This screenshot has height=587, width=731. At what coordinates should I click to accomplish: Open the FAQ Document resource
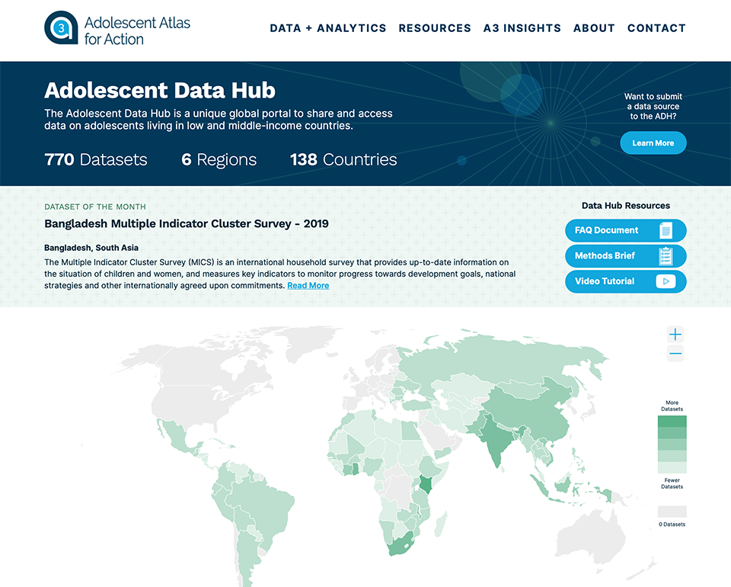(x=626, y=230)
